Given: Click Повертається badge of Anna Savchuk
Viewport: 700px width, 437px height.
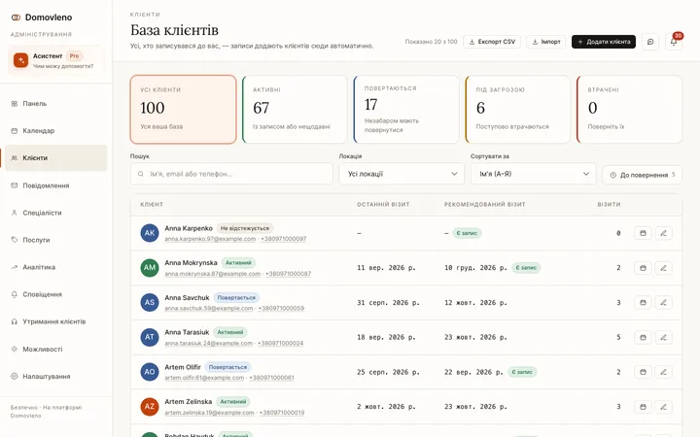Looking at the screenshot, I should 236,297.
